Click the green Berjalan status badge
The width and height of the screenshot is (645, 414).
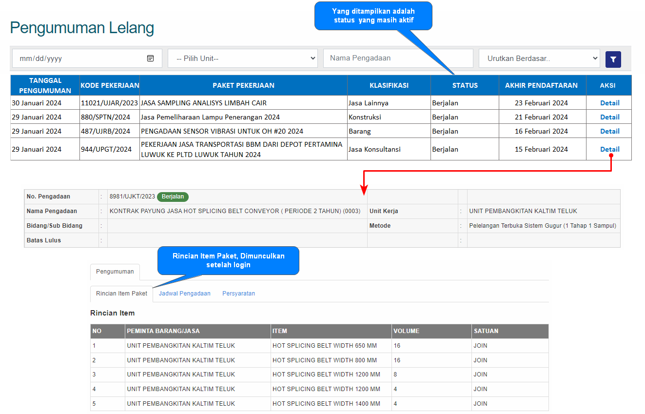(173, 197)
